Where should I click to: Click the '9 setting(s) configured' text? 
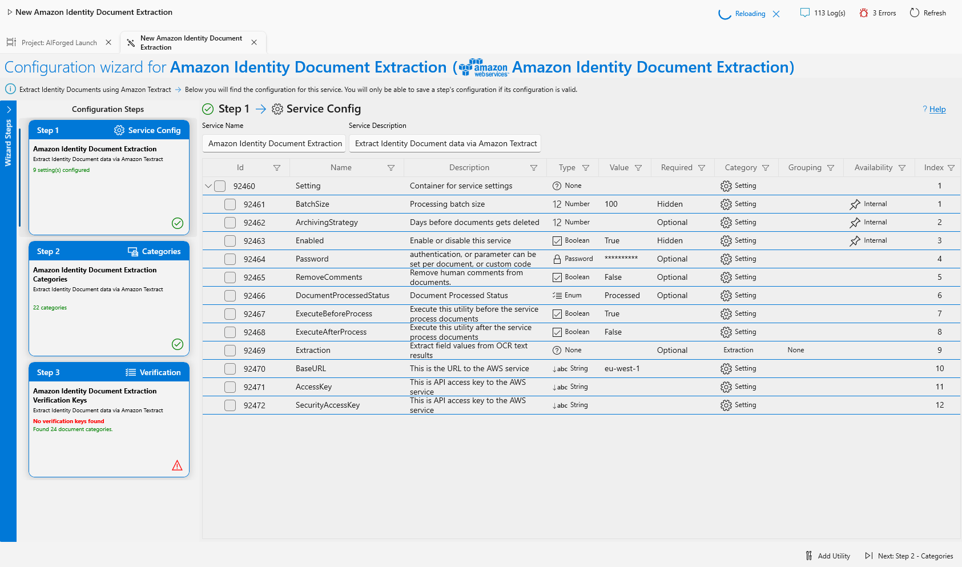(x=61, y=170)
